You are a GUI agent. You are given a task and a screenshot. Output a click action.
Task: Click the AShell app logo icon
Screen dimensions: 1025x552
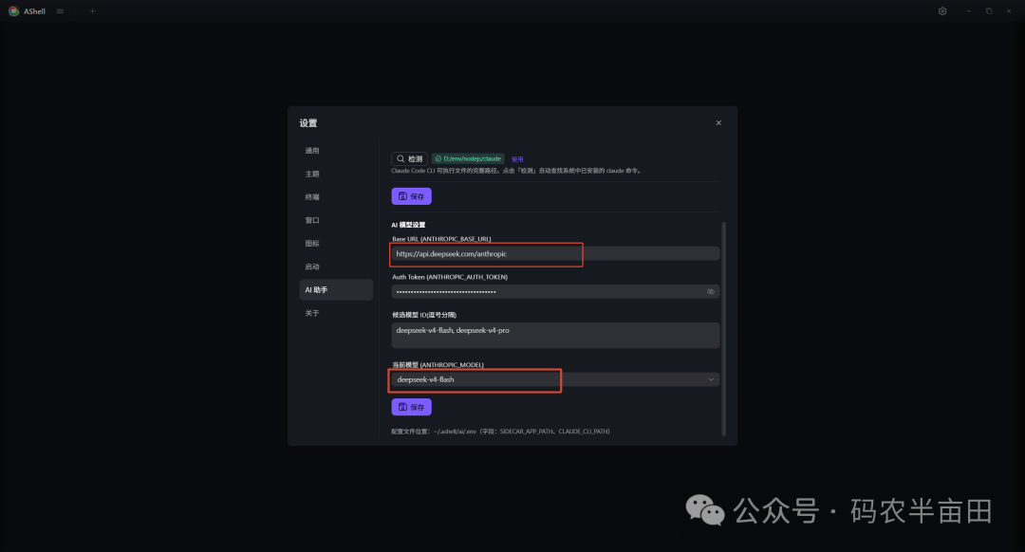[x=13, y=11]
